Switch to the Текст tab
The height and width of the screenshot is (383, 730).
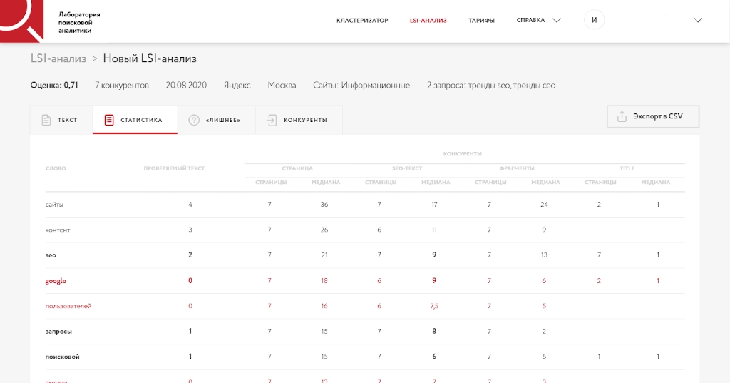pos(61,120)
